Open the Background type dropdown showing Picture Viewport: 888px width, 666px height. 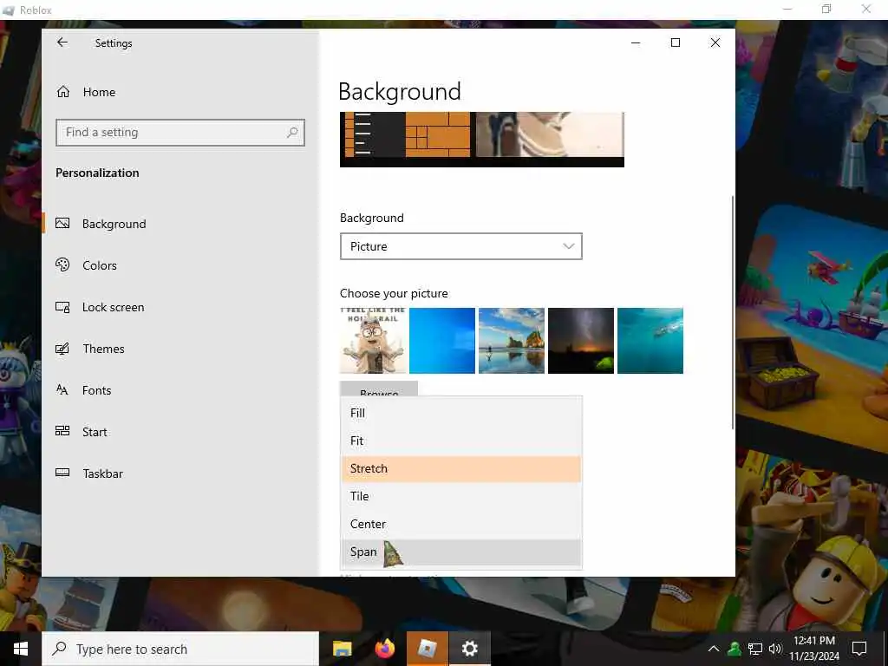(461, 246)
